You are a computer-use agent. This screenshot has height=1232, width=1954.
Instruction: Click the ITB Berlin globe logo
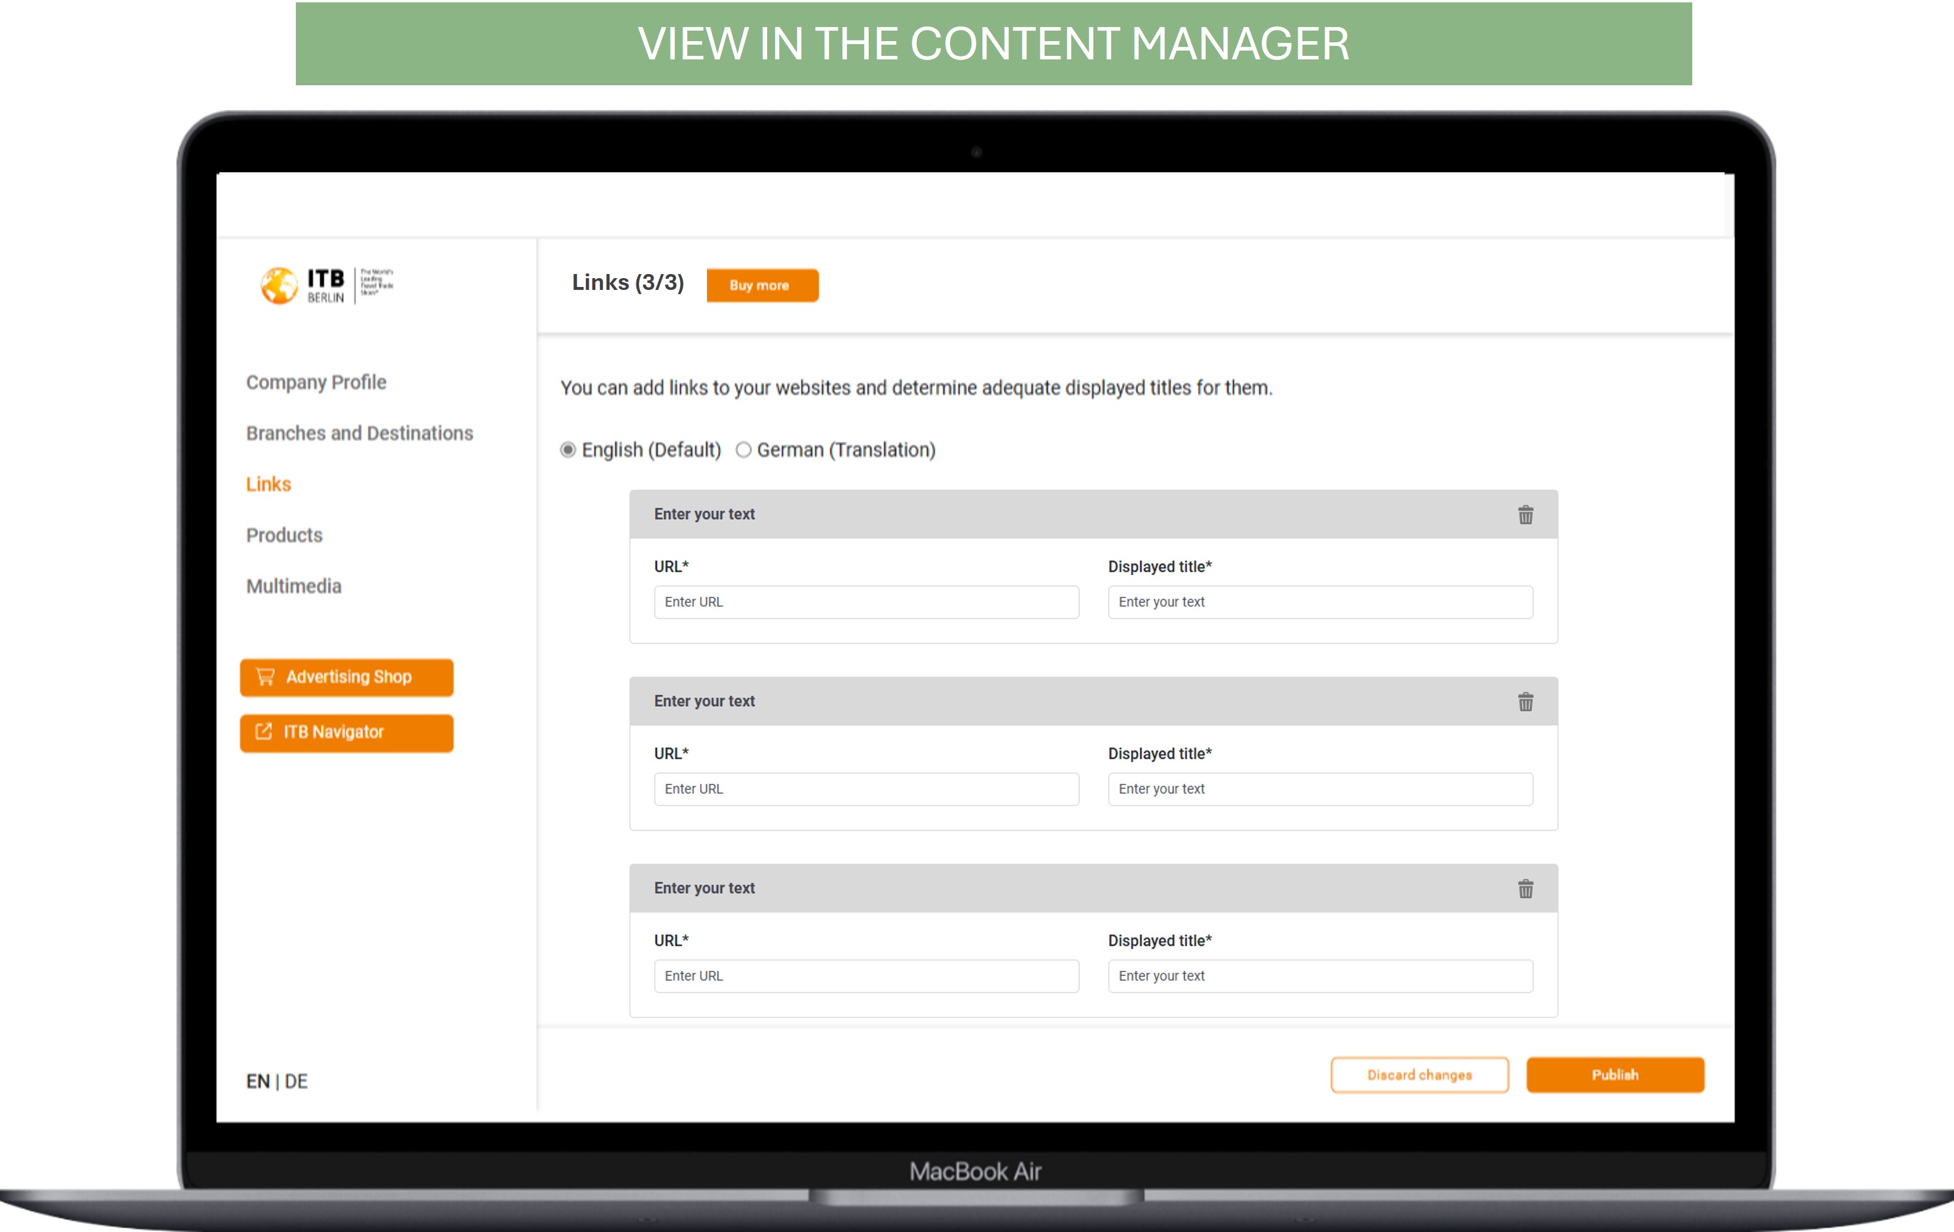click(279, 285)
